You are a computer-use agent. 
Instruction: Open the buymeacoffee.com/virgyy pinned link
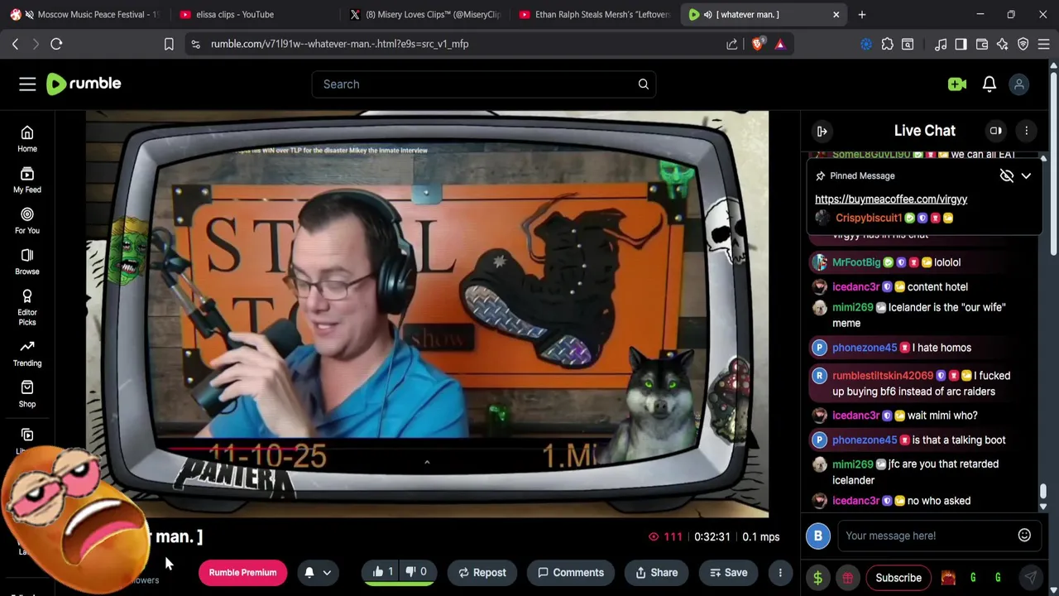pos(891,199)
